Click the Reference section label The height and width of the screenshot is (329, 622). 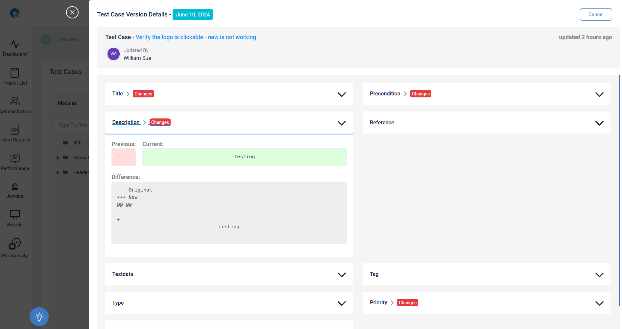click(382, 123)
